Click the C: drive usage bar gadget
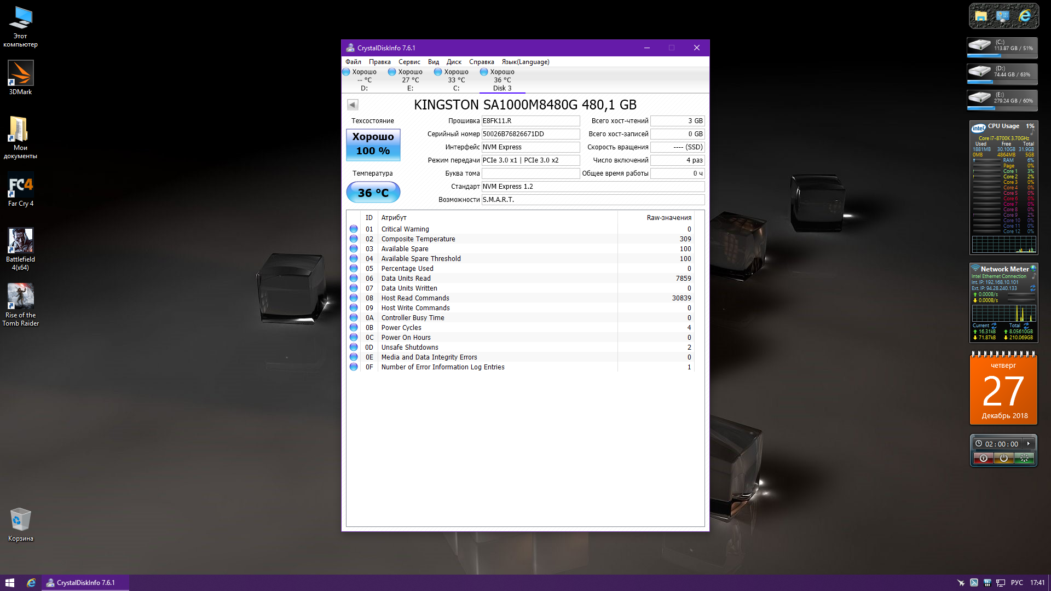Viewport: 1051px width, 591px height. pos(1002,48)
